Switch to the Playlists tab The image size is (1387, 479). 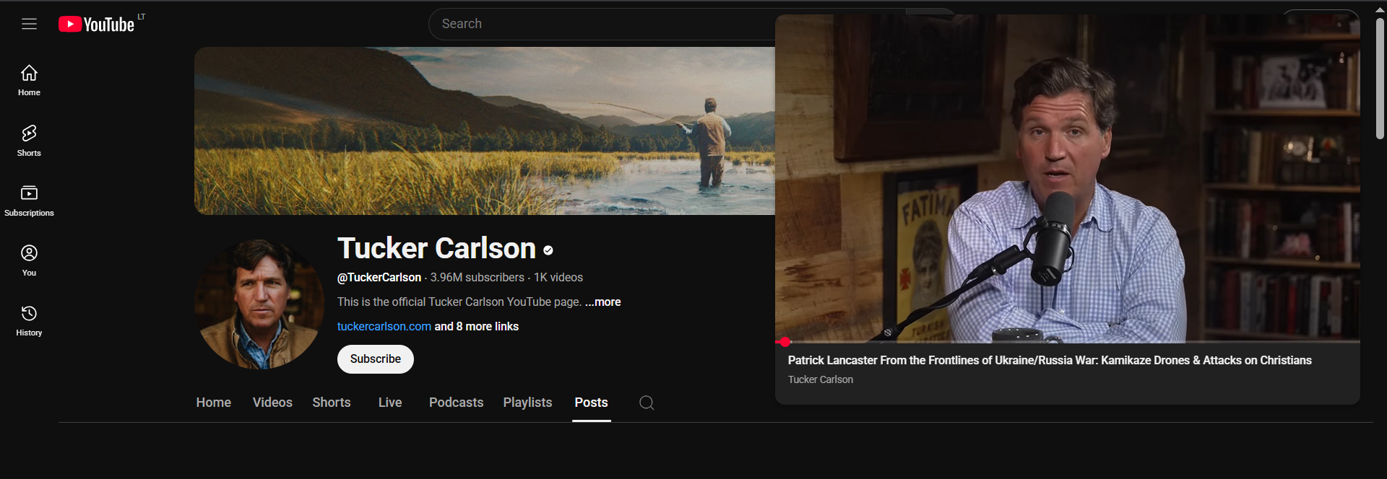[x=527, y=403]
